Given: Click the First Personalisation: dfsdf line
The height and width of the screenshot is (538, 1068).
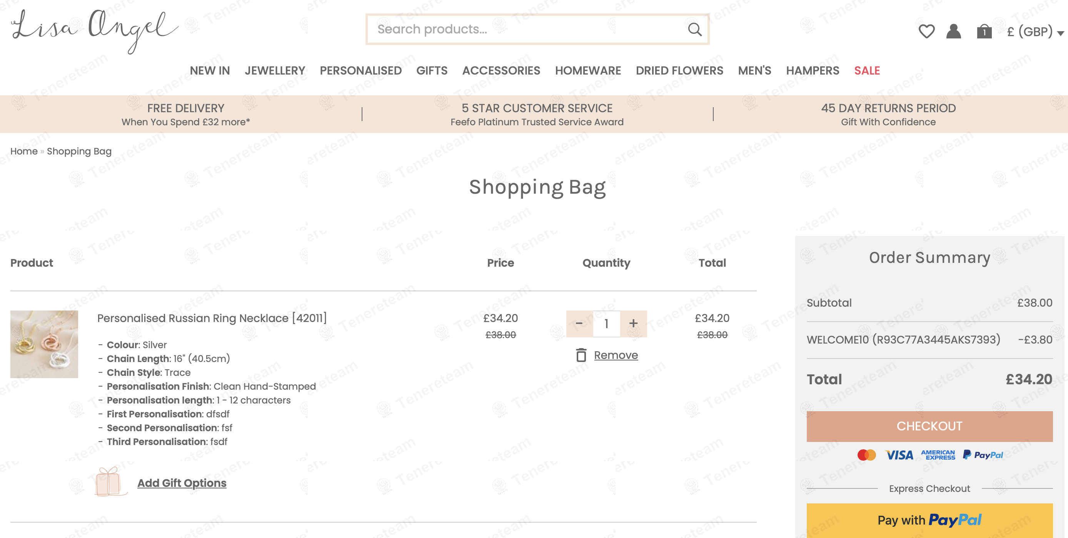Looking at the screenshot, I should click(168, 414).
